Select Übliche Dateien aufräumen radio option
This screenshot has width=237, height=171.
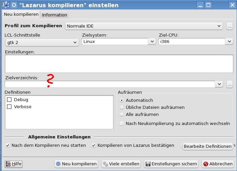coord(122,108)
